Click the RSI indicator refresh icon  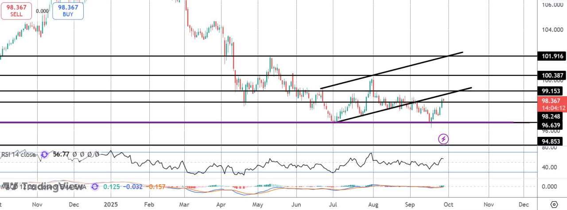(x=45, y=155)
